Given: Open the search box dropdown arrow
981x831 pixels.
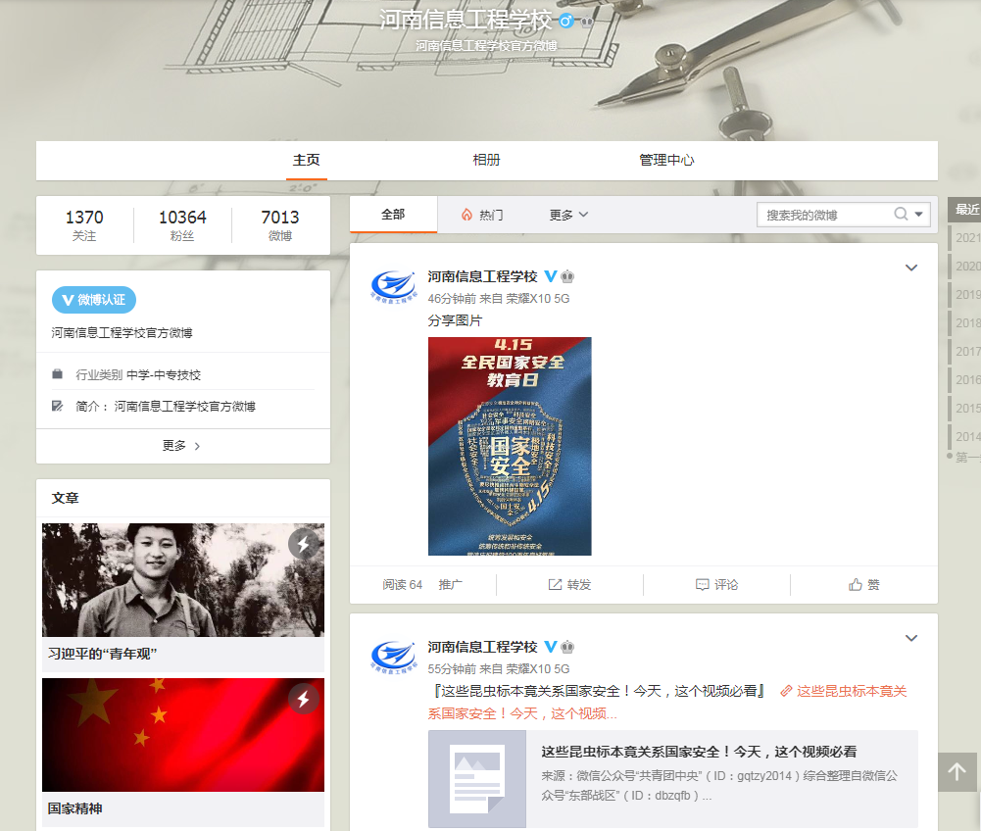Looking at the screenshot, I should pyautogui.click(x=919, y=215).
